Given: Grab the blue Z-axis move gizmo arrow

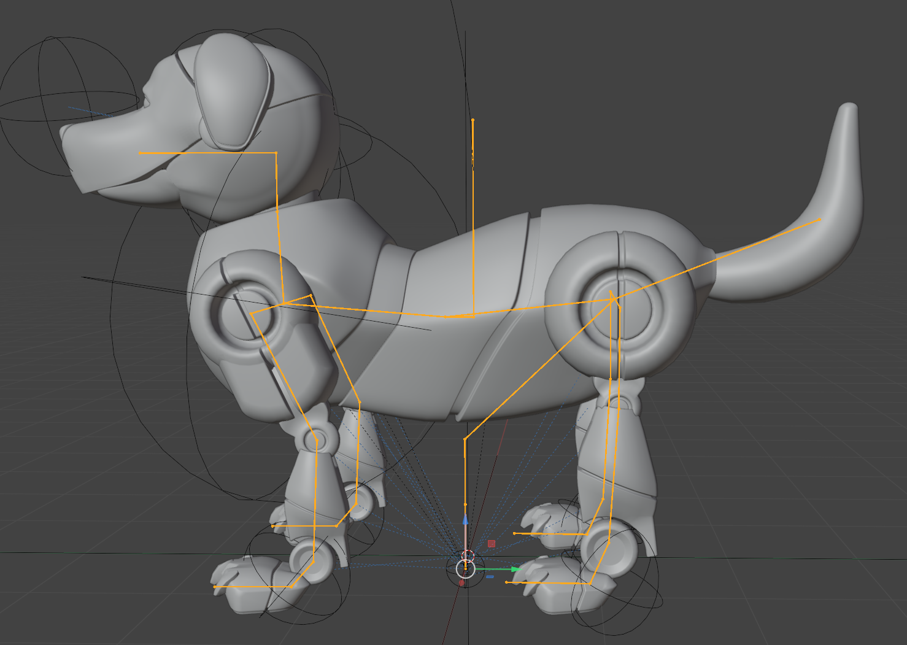Looking at the screenshot, I should tap(465, 520).
